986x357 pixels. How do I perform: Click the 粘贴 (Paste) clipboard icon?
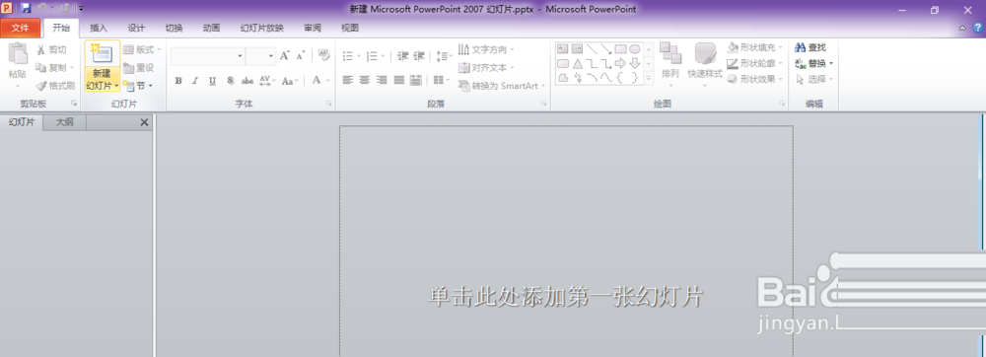click(17, 54)
